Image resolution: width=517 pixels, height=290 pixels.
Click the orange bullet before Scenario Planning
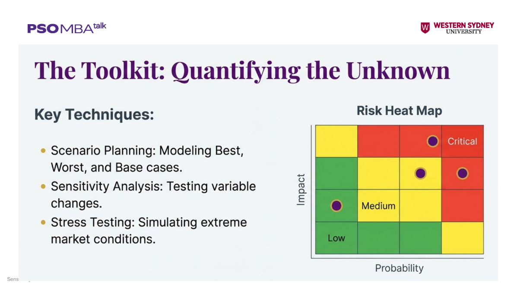[43, 150]
